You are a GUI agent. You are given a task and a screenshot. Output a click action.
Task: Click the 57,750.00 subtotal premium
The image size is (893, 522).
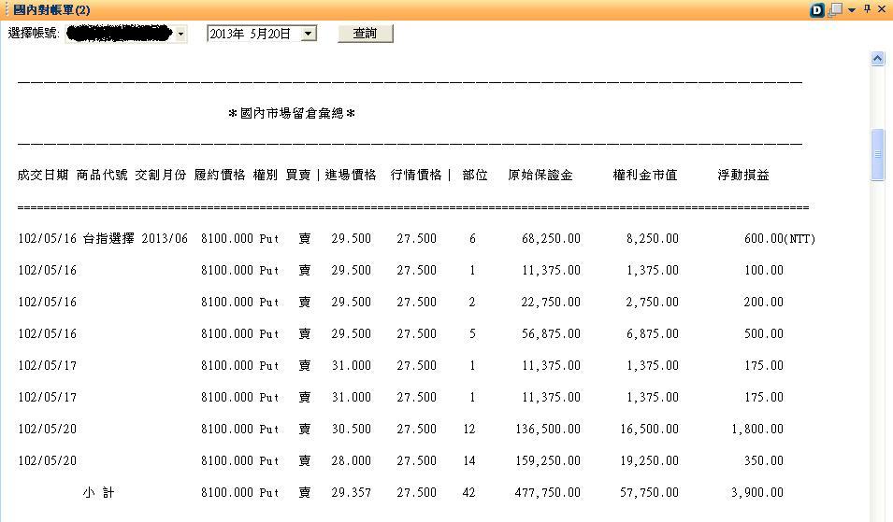[649, 493]
